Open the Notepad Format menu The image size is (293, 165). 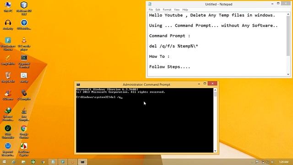167,10
